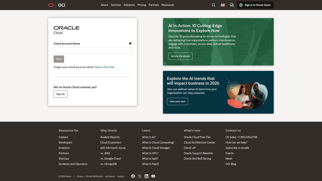The width and height of the screenshot is (322, 181).
Task: Select Pricing in the top menu
Action: [x=142, y=5]
